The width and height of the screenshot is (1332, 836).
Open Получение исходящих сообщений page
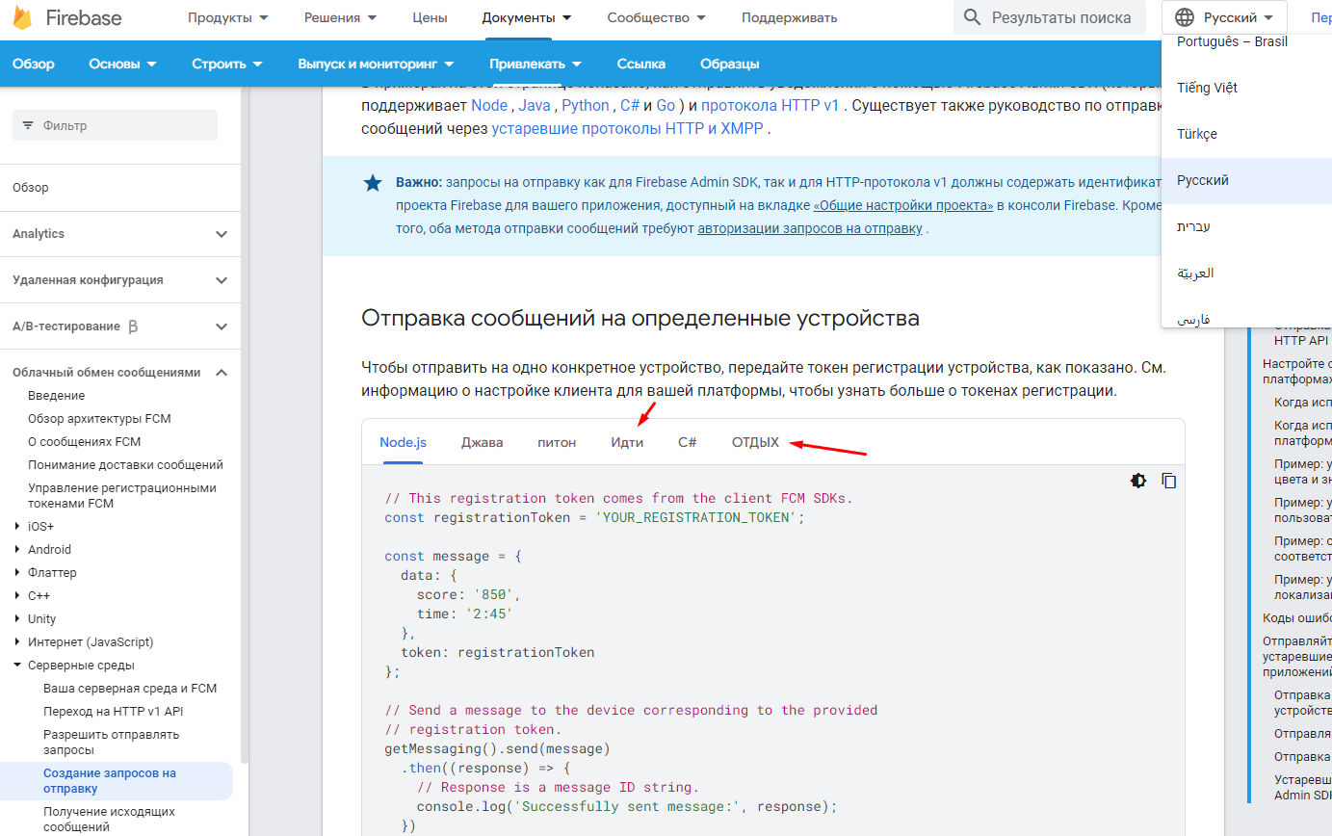click(109, 820)
